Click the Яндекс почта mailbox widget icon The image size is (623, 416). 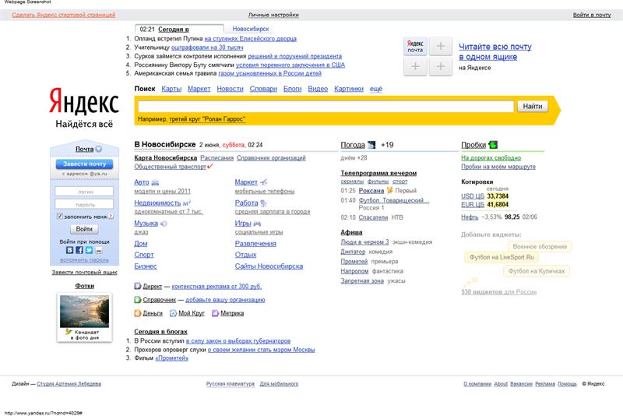point(415,46)
